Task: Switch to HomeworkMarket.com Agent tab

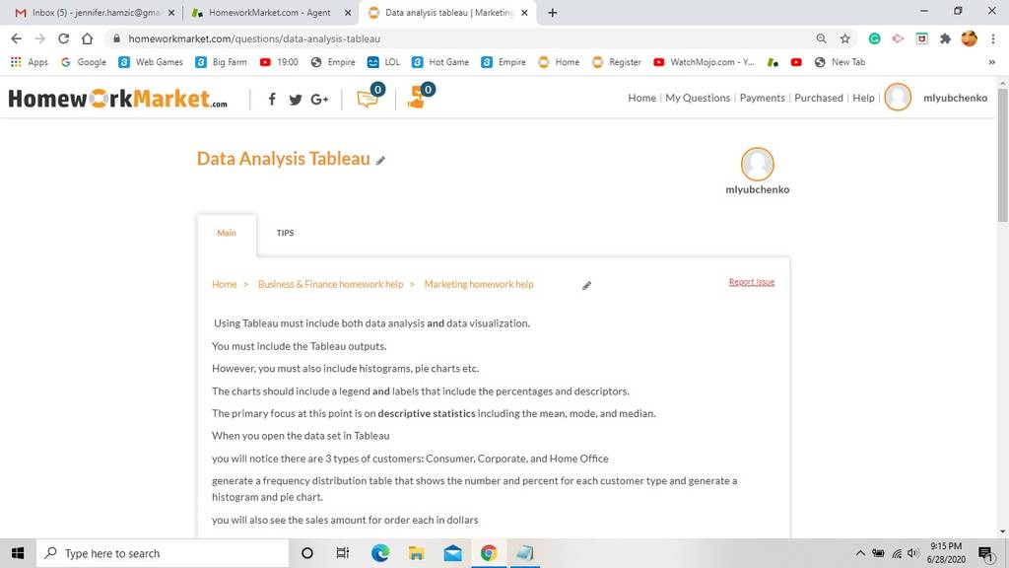Action: 269,12
